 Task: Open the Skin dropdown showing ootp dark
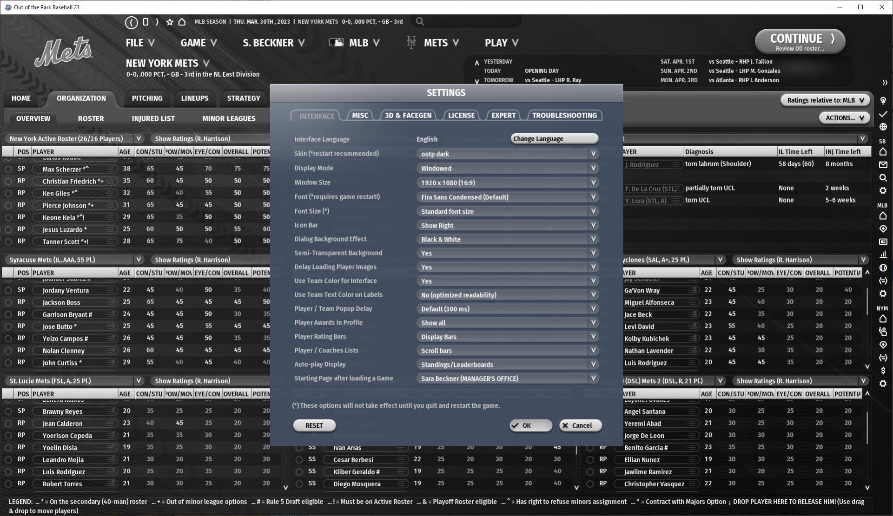(x=507, y=154)
